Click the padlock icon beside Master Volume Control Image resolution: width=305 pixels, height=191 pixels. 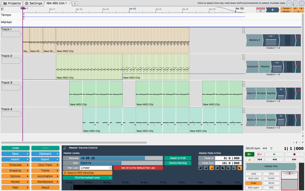tap(65, 148)
